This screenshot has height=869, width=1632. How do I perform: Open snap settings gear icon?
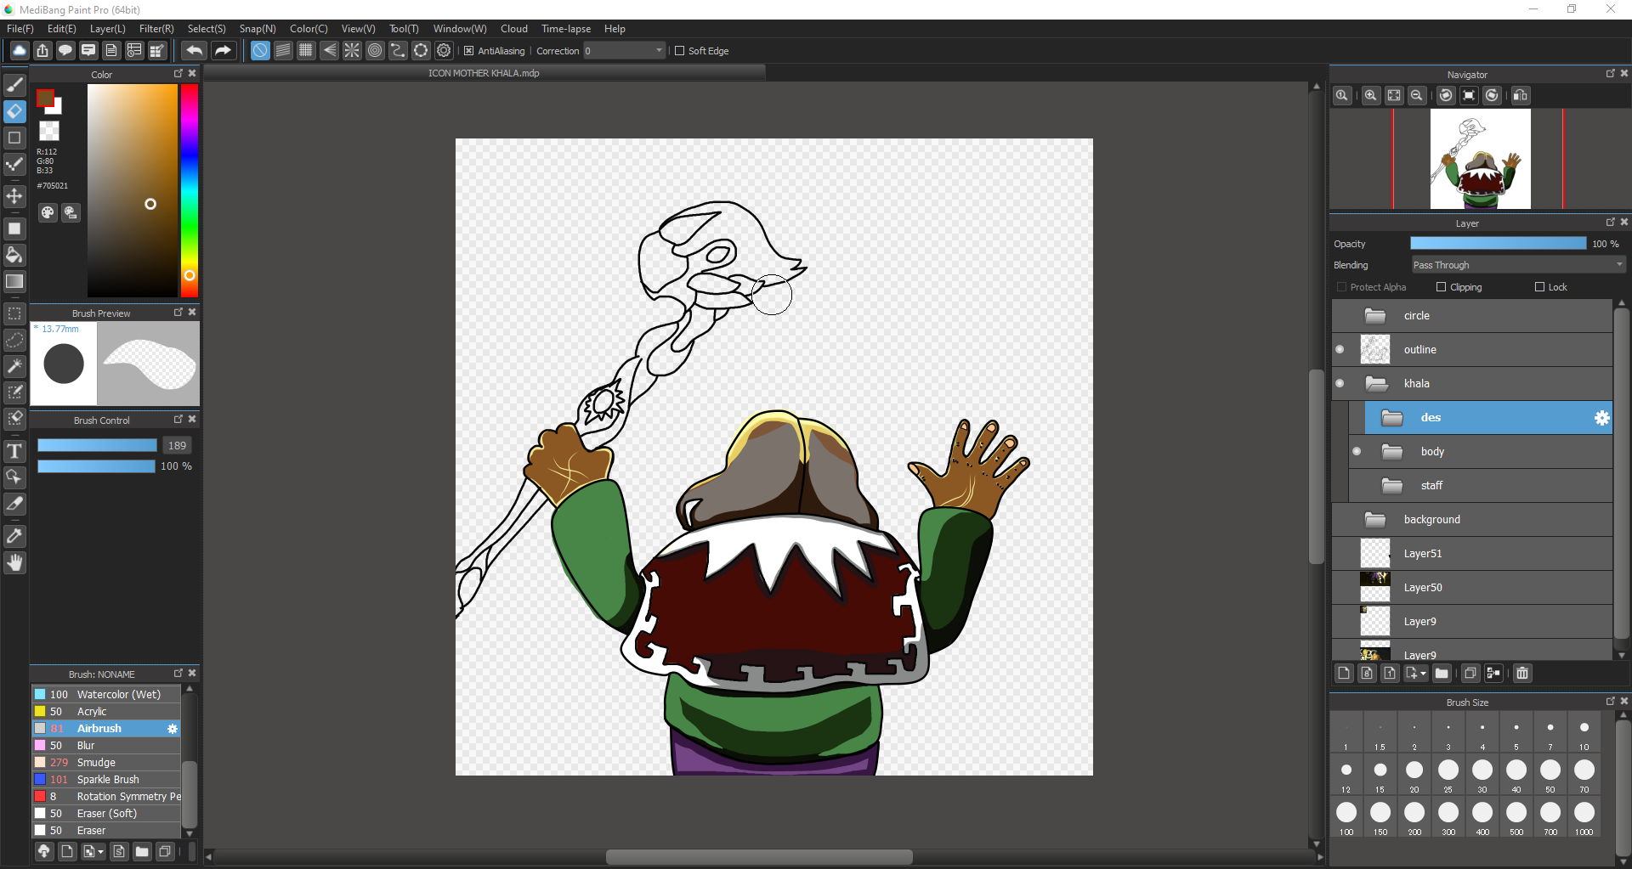444,51
